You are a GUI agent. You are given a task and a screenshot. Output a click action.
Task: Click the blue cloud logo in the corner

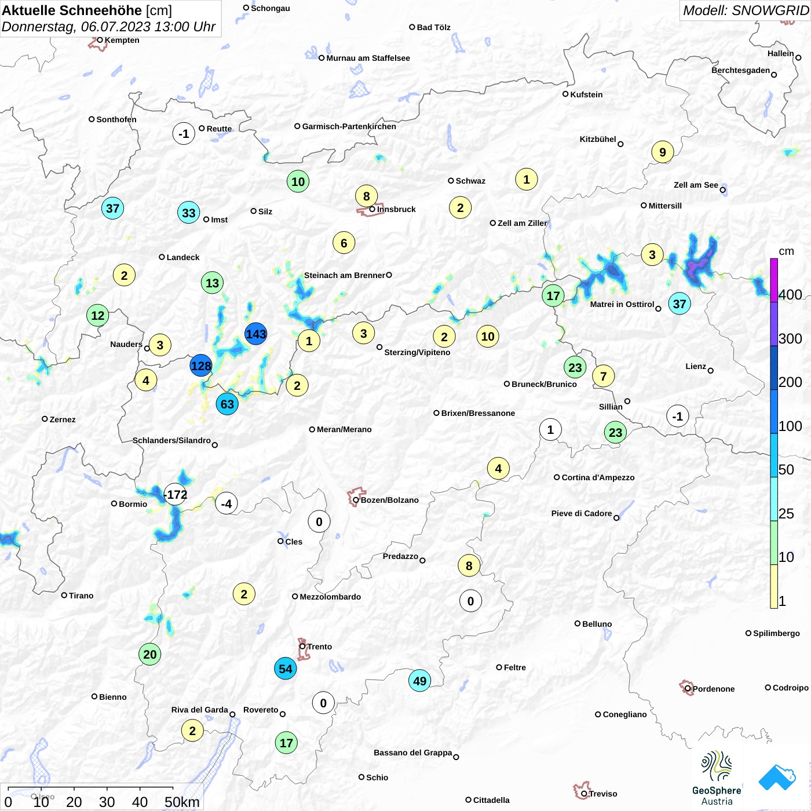(777, 777)
